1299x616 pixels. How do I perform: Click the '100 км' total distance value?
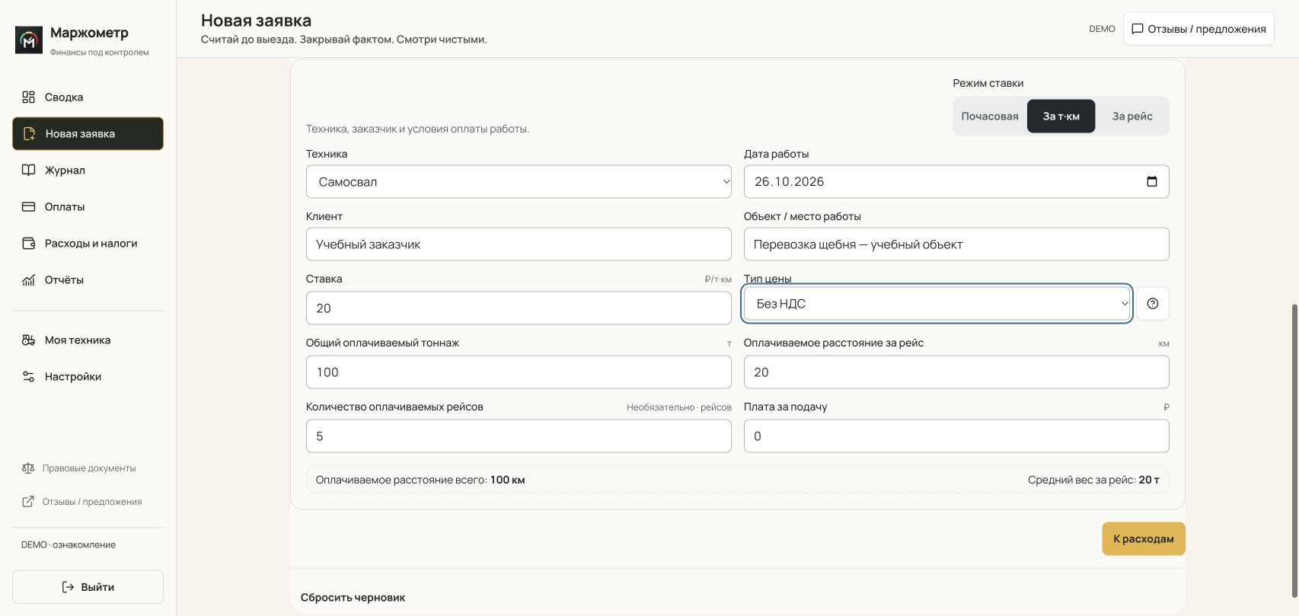point(507,480)
